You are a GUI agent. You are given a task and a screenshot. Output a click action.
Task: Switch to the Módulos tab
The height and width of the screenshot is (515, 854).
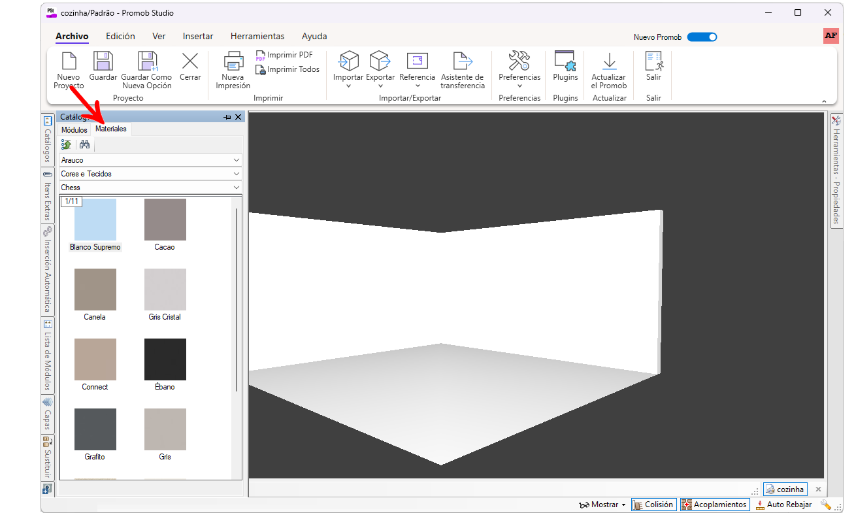coord(74,130)
